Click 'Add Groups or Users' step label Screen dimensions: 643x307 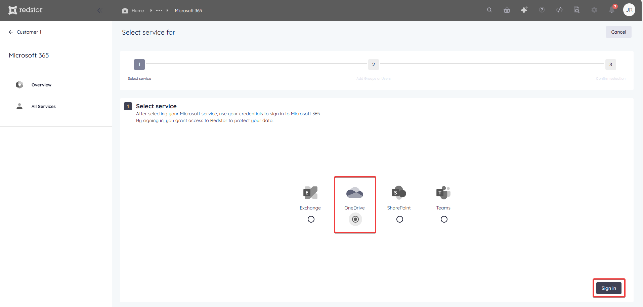click(374, 79)
